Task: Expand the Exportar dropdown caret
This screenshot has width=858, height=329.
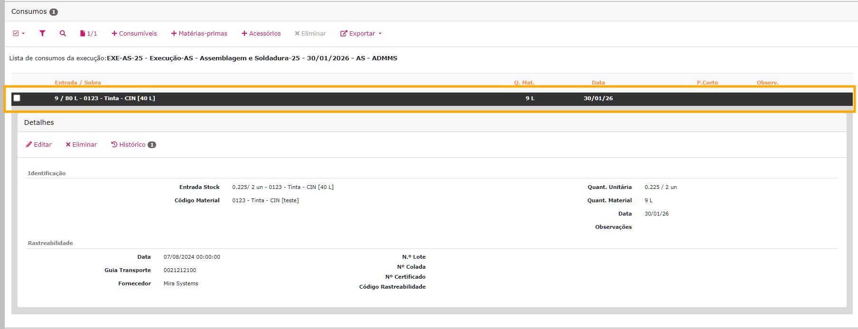Action: pos(380,33)
